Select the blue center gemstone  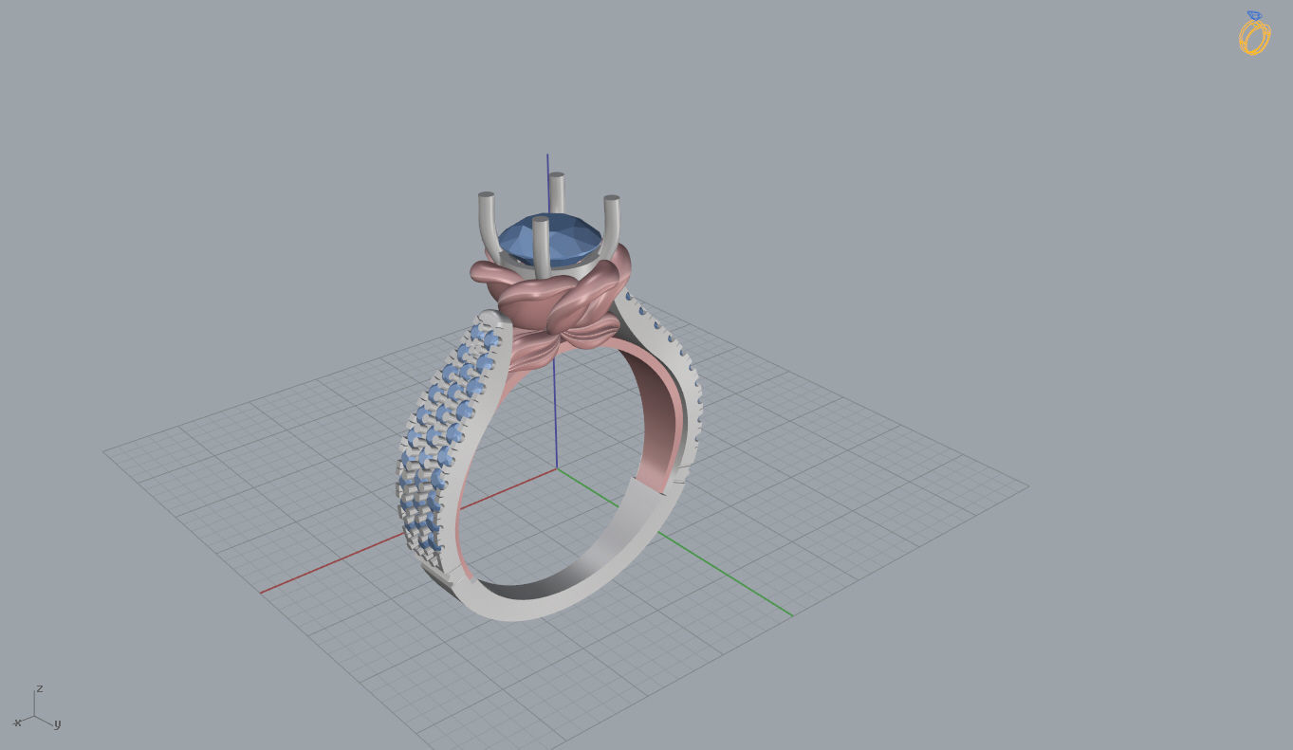(550, 239)
